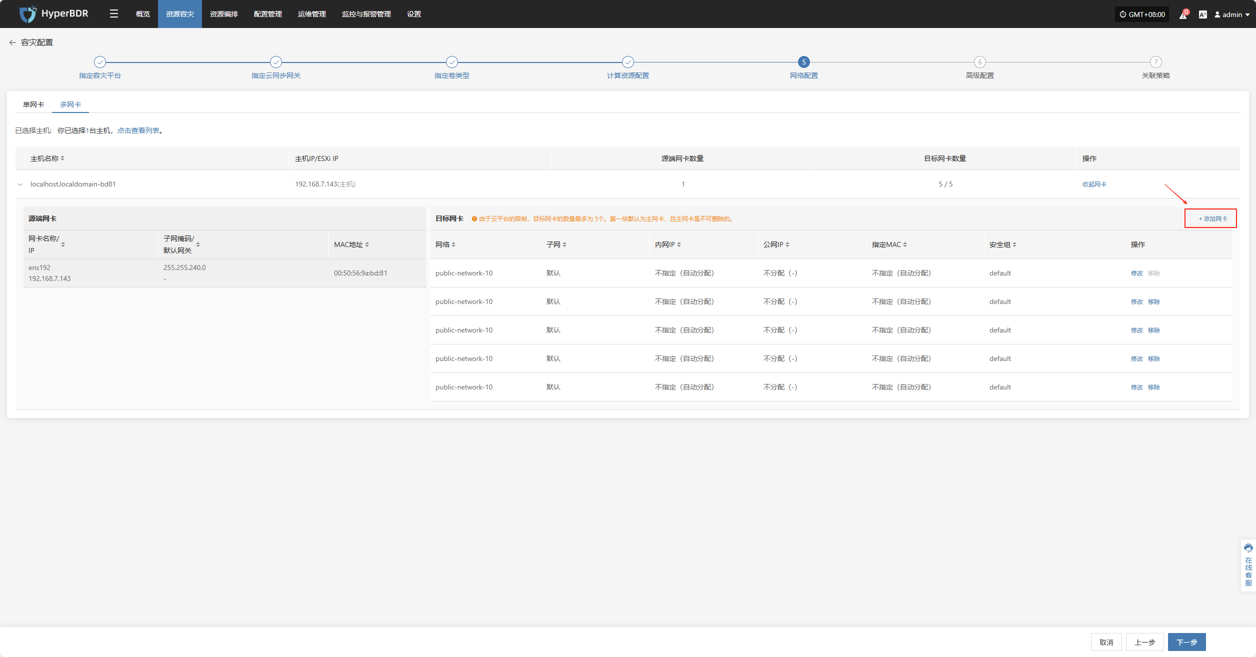Click host name localhost.localdomain-bd81

click(x=73, y=184)
